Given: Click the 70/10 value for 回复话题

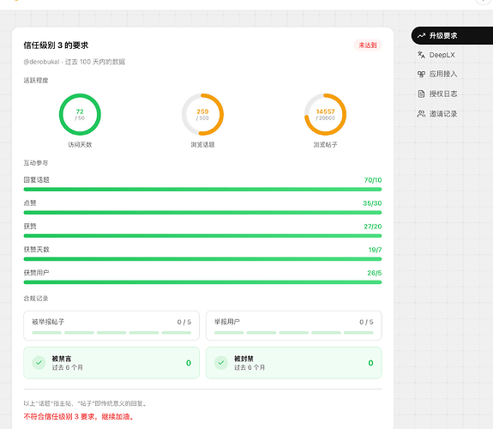Looking at the screenshot, I should (x=373, y=180).
